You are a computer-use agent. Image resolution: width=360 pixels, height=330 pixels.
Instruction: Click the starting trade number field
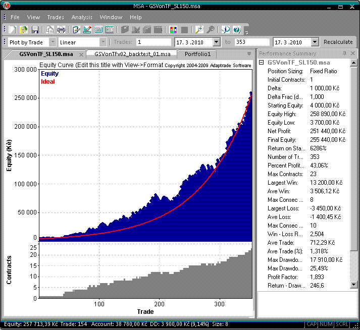coord(153,42)
